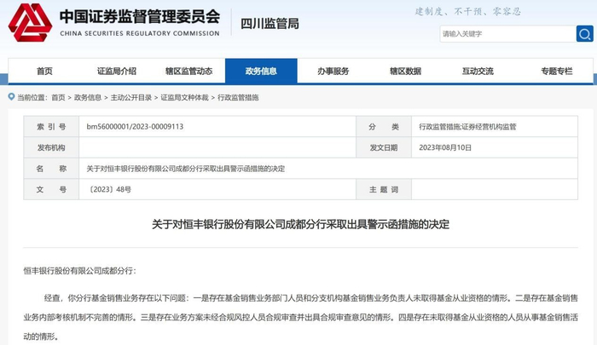
Task: Click the 索引号 table label
Action: point(51,127)
